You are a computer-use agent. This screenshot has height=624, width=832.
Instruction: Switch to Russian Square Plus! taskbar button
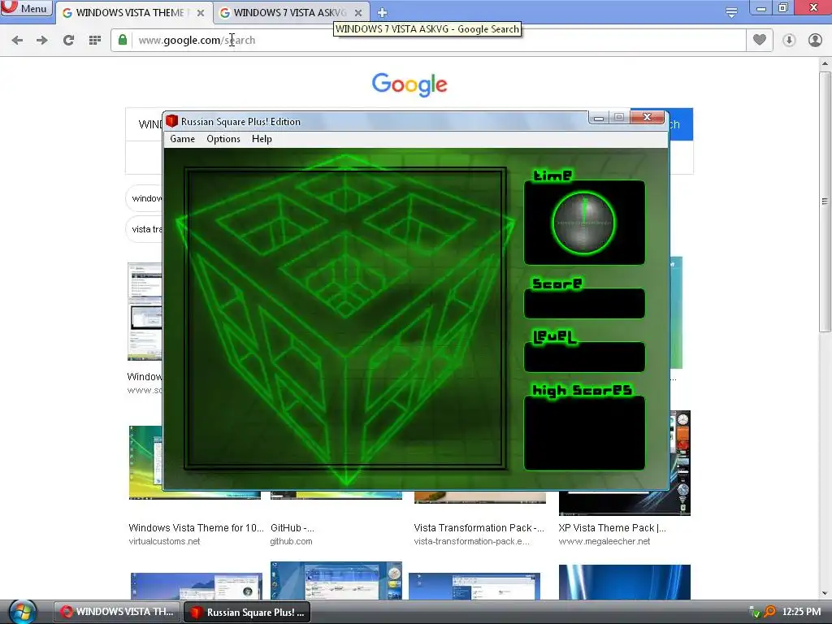click(247, 612)
